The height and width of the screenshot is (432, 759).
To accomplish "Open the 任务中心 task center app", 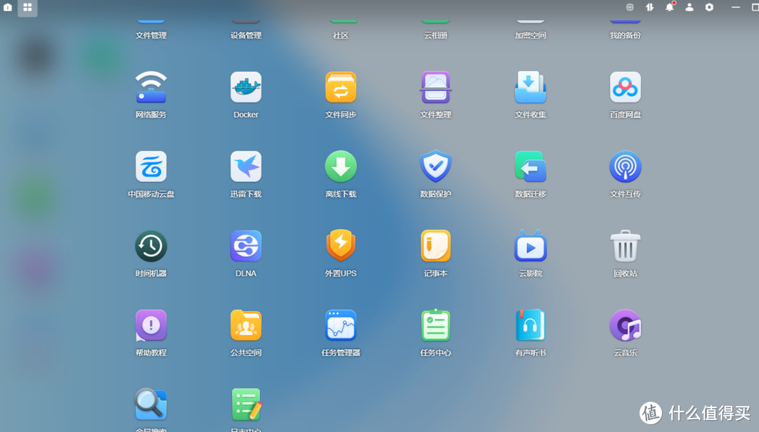I will pyautogui.click(x=436, y=325).
